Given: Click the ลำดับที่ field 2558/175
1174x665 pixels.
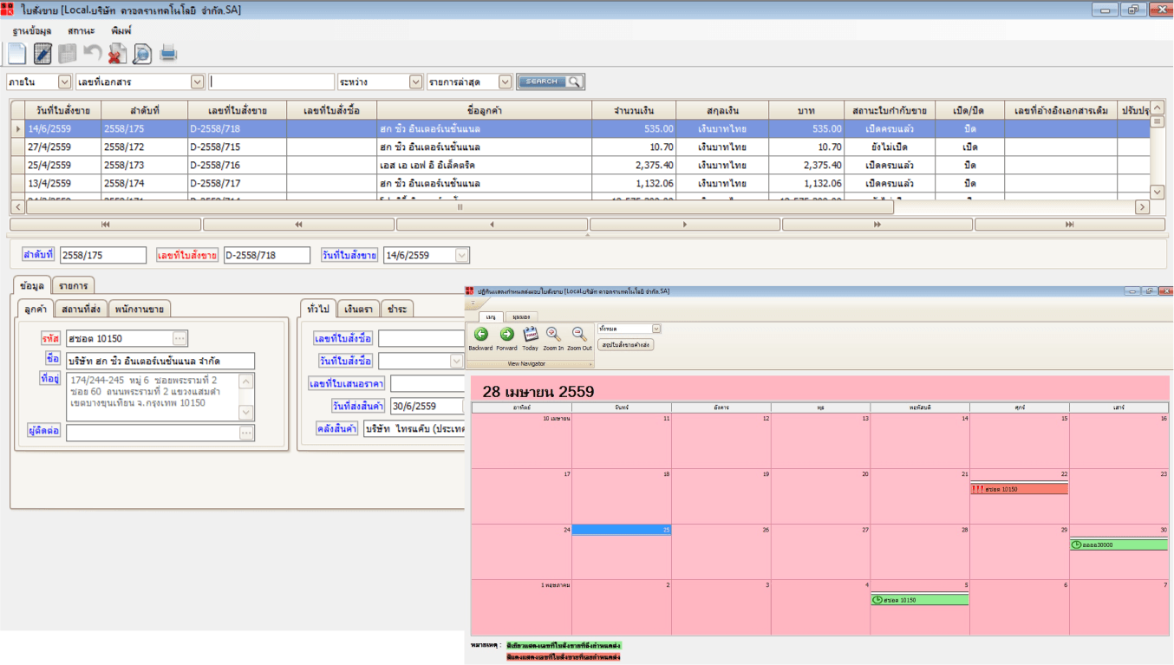Looking at the screenshot, I should click(103, 255).
